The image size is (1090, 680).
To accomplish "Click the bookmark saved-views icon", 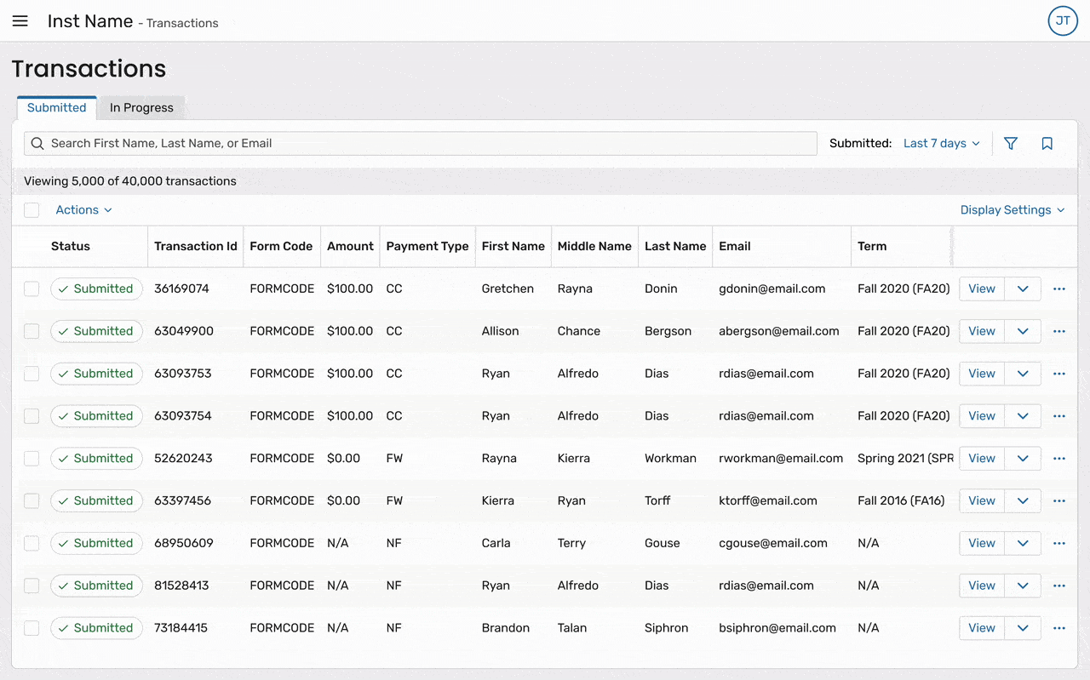I will pos(1047,144).
